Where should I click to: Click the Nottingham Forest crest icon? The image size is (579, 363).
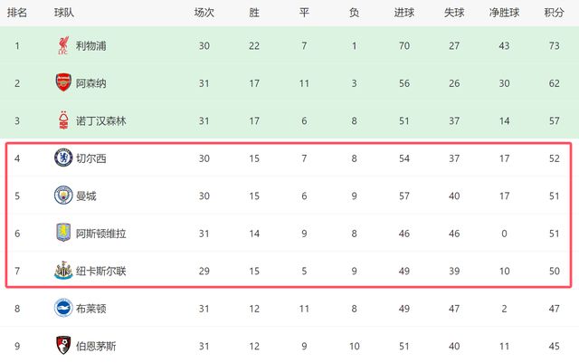click(62, 120)
